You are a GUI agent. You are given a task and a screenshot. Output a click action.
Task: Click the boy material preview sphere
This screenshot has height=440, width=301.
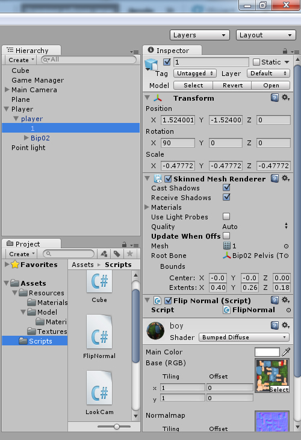click(155, 330)
